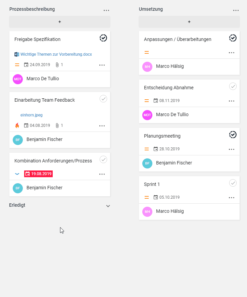
Task: Click the overdue red date 19.08.2019
Action: (39, 174)
